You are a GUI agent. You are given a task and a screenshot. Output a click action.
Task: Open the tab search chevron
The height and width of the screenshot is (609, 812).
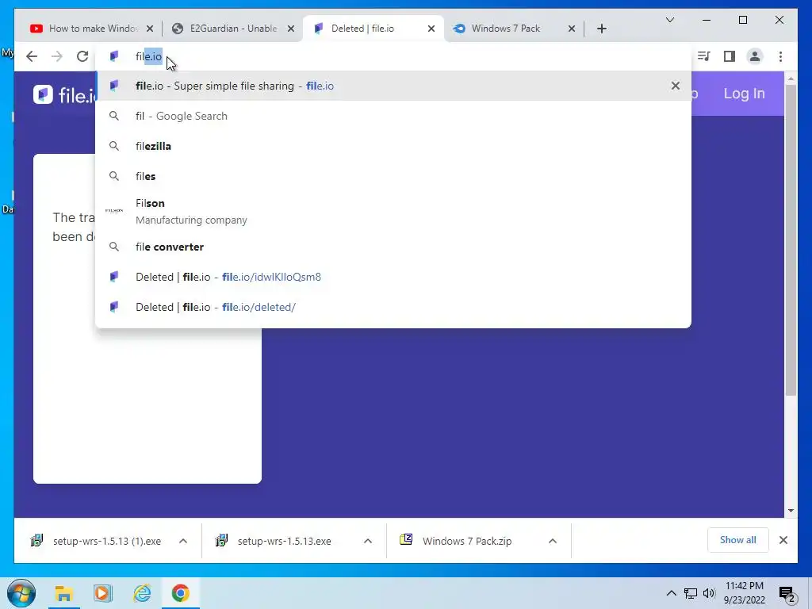(670, 20)
